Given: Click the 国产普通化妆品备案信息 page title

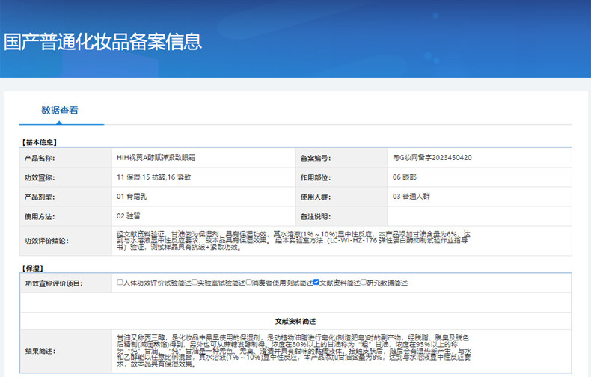Looking at the screenshot, I should coord(102,41).
